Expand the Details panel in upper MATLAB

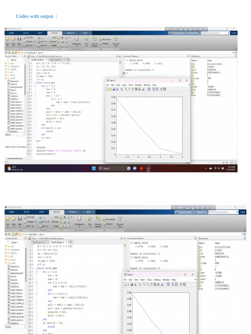coord(24,135)
